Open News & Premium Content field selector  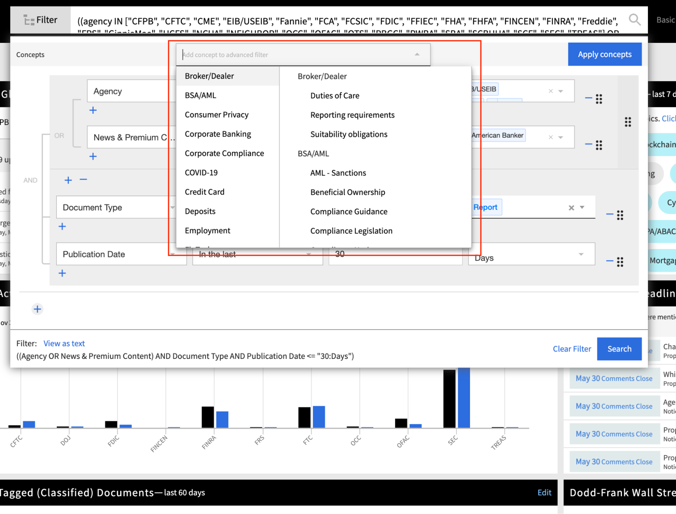coord(132,137)
